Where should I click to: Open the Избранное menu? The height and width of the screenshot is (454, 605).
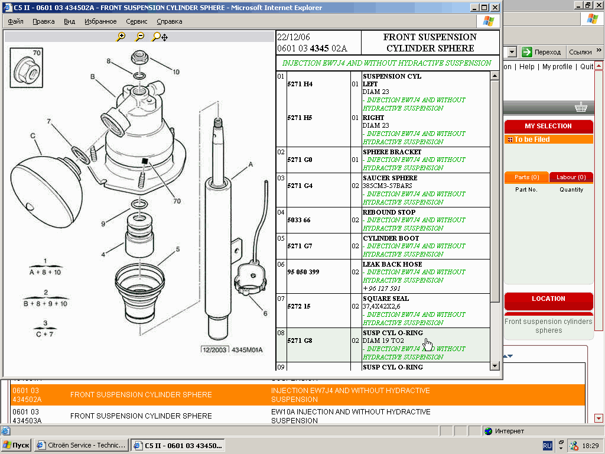[x=100, y=21]
